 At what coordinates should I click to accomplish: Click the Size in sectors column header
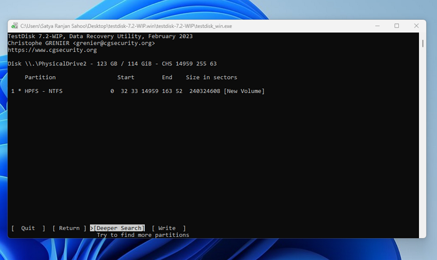(212, 77)
